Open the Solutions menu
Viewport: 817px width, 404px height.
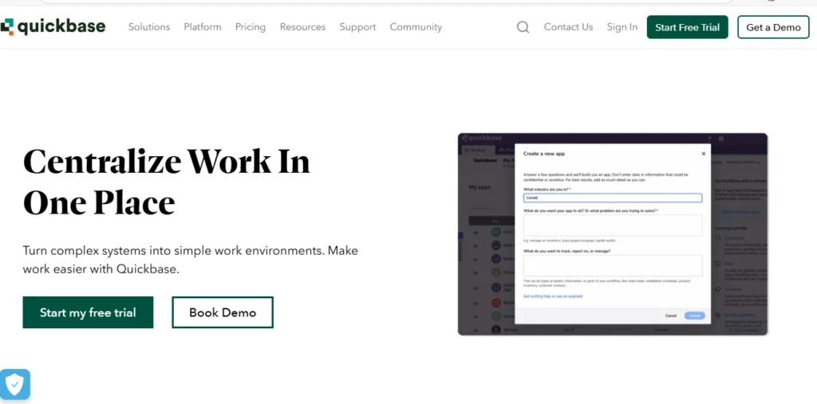(x=149, y=27)
